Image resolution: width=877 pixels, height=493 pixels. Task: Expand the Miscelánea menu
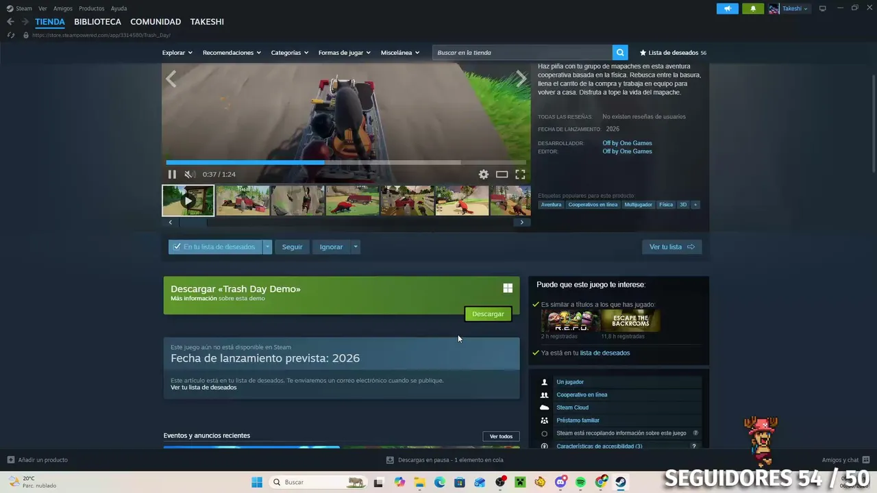[400, 53]
